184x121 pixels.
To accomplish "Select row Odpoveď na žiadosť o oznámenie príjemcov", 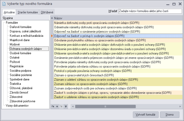I will (x=118, y=32).
